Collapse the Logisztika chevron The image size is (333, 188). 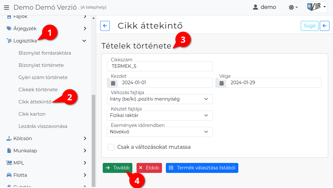pos(84,41)
